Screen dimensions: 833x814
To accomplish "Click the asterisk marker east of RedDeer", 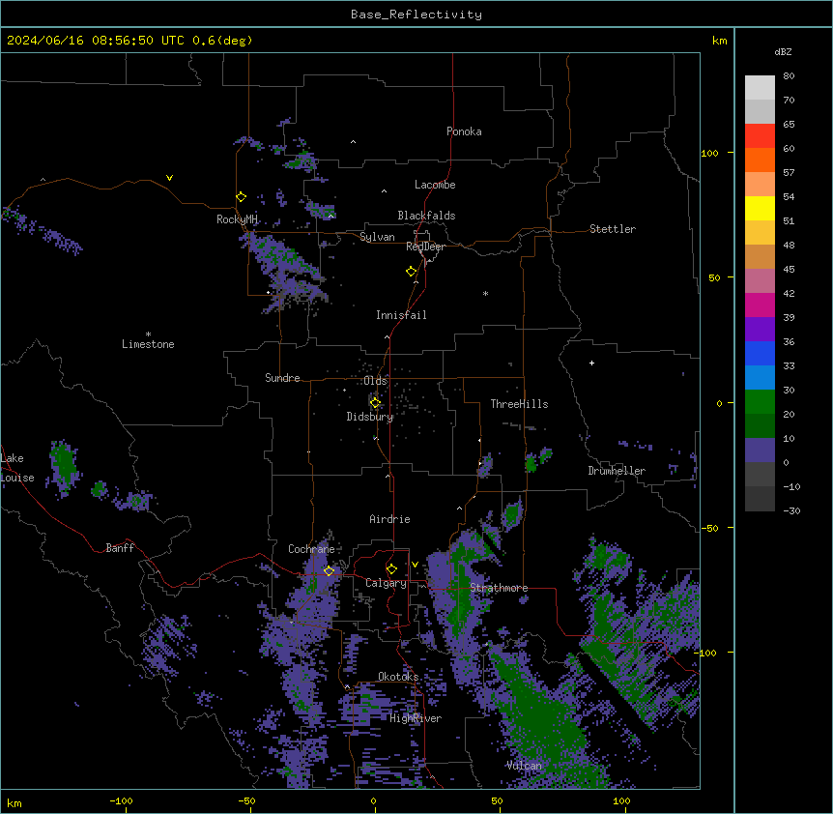I will pos(485,294).
